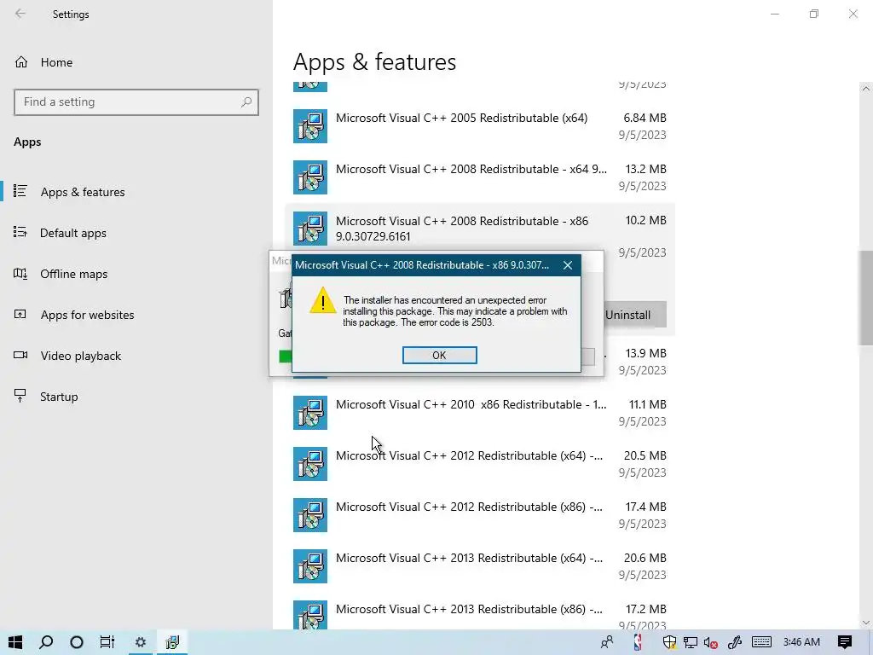Click the 3:46 AM clock

click(801, 642)
